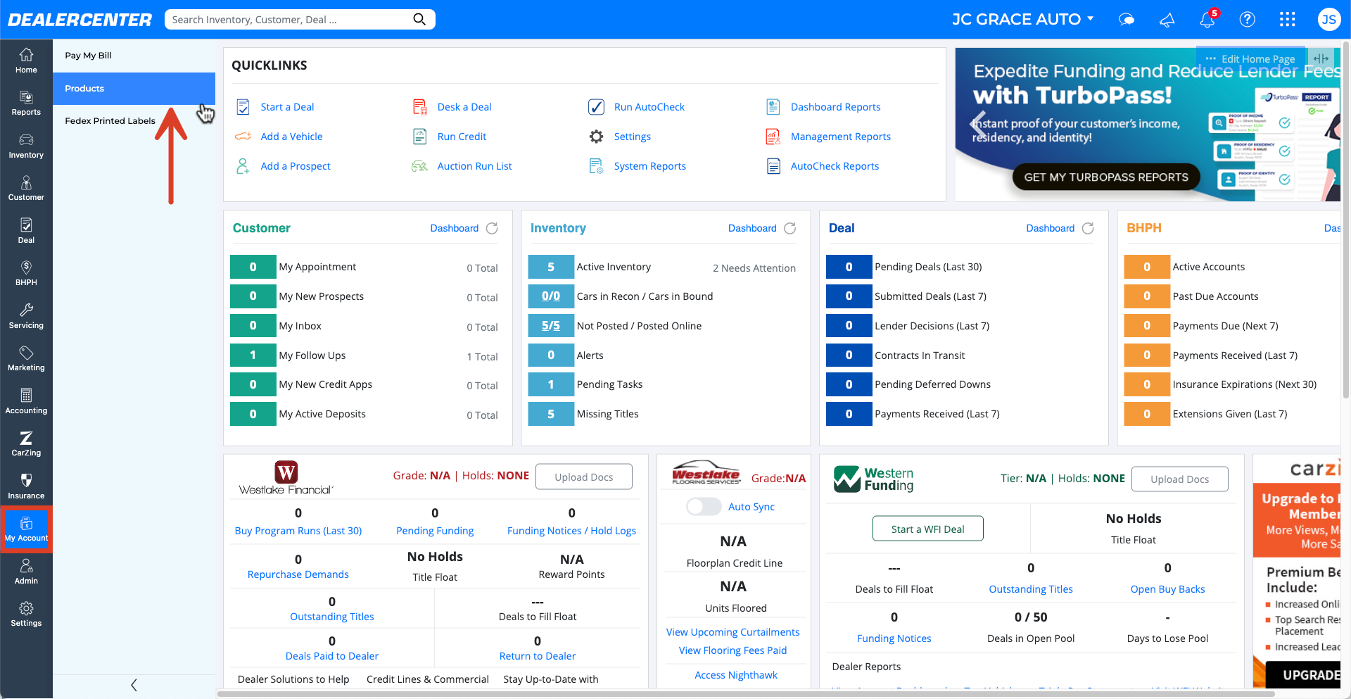Open the Home sidebar icon

(26, 61)
